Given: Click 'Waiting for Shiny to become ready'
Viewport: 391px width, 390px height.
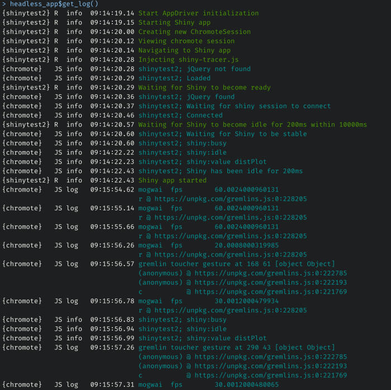Looking at the screenshot, I should pos(204,88).
